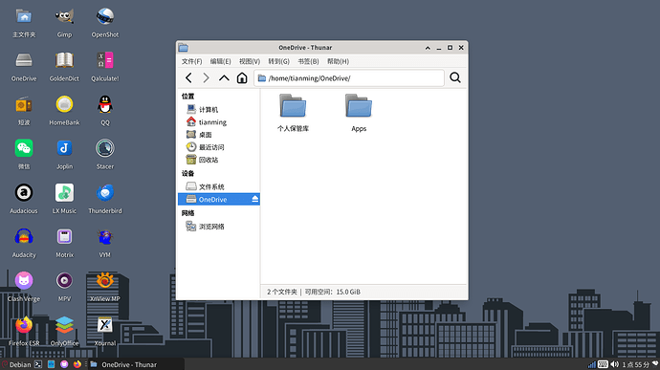Select the 微信 desktop icon
Viewport: 660px width, 370px height.
pyautogui.click(x=24, y=155)
